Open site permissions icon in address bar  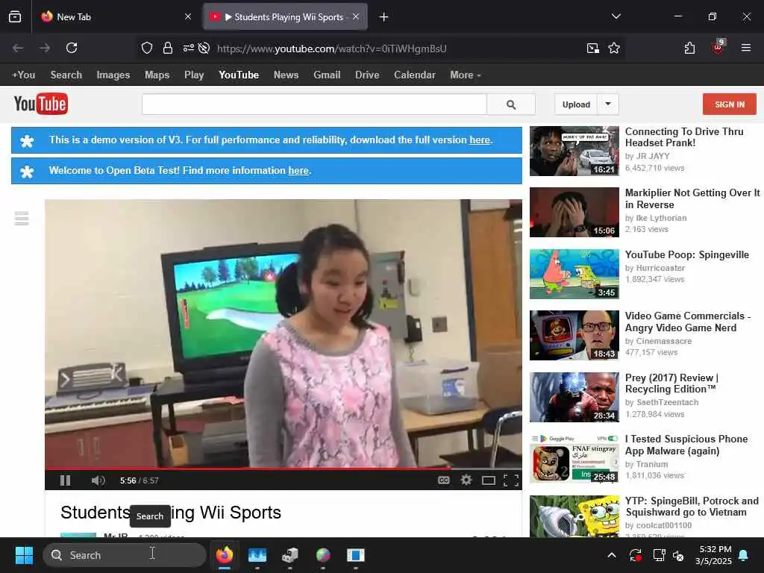click(x=188, y=48)
